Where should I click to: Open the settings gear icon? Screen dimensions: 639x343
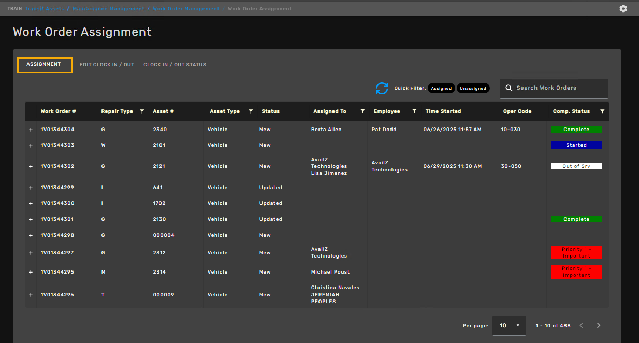pos(623,8)
